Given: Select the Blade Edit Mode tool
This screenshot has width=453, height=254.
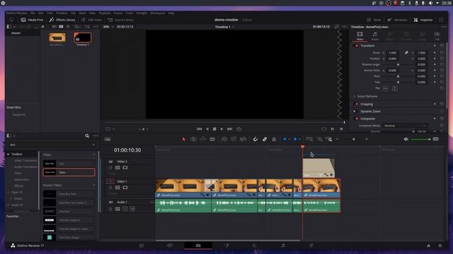Looking at the screenshot, I should [x=212, y=139].
